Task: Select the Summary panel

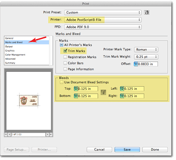Action: (27, 63)
